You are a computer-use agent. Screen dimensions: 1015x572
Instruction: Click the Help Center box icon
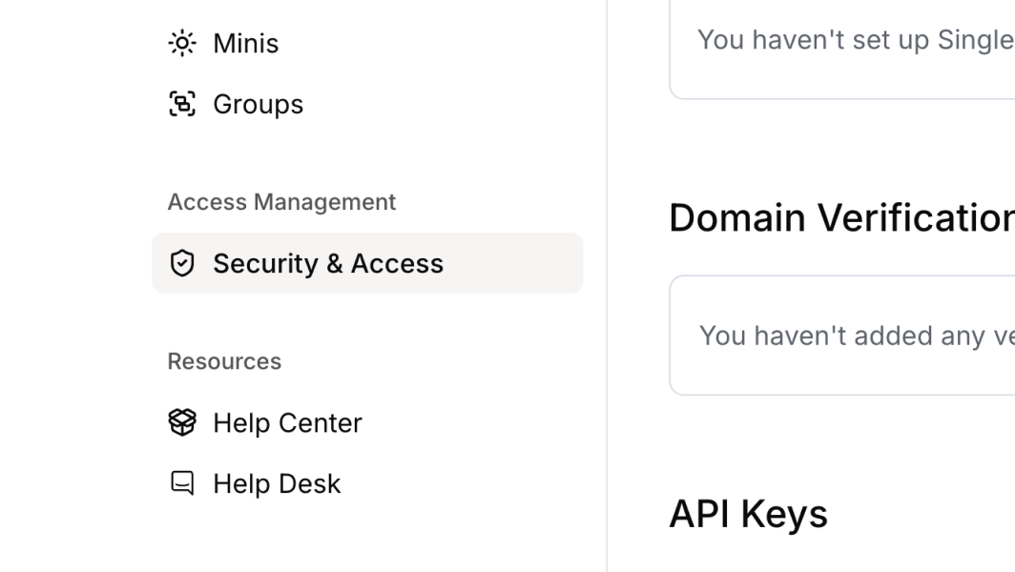(x=182, y=422)
